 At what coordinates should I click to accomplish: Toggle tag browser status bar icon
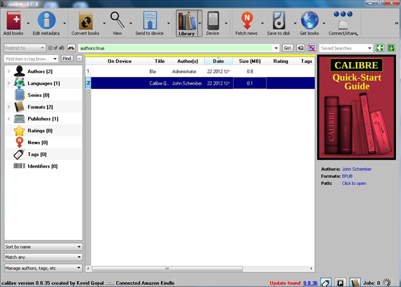[x=326, y=282]
